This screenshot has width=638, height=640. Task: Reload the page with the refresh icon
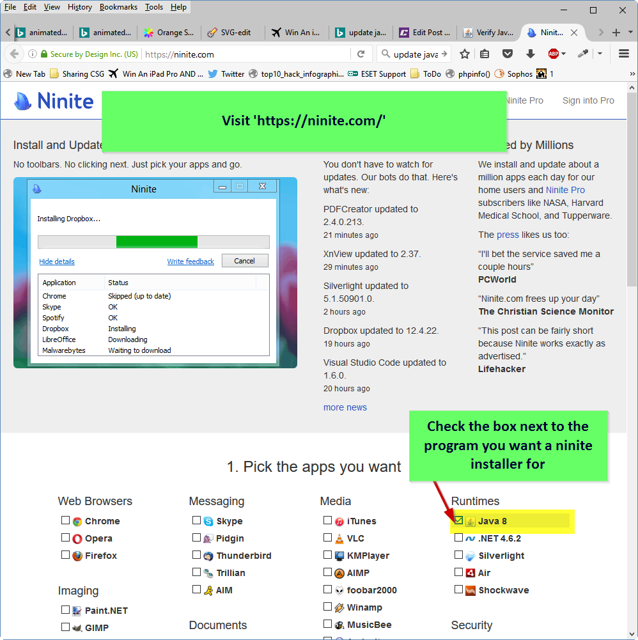pyautogui.click(x=361, y=54)
